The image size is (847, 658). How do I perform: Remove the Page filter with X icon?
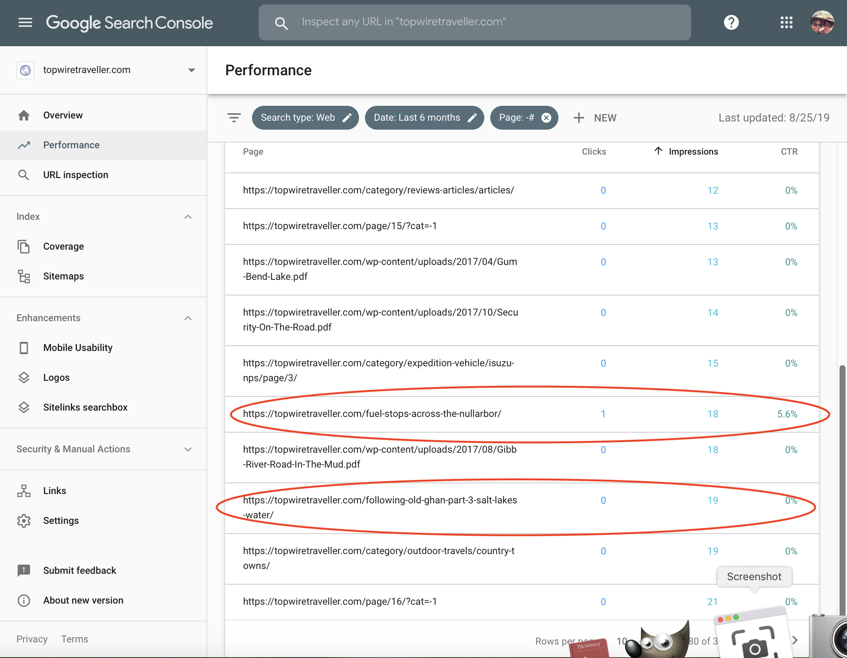(x=546, y=117)
